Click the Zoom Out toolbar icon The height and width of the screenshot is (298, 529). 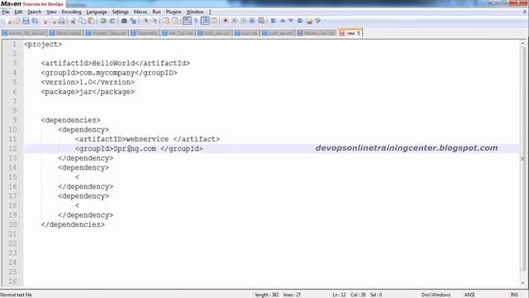click(155, 21)
